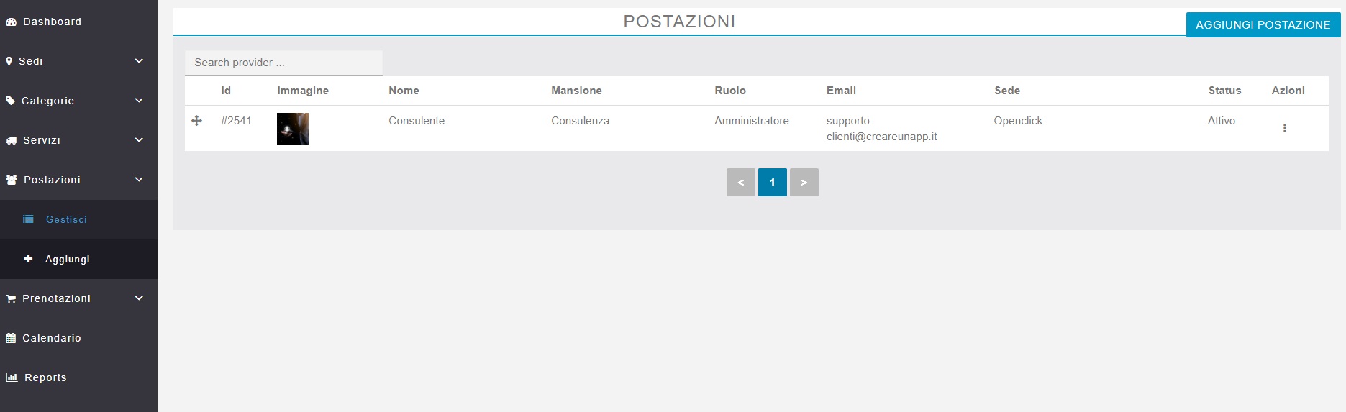Open the Gestisci submenu item
Viewport: 1346px width, 412px height.
point(66,219)
